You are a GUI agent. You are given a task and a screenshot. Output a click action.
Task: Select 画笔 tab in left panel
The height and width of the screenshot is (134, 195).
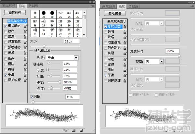point(22,6)
